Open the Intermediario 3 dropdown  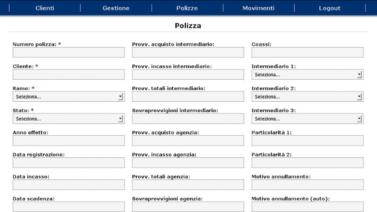tap(307, 119)
